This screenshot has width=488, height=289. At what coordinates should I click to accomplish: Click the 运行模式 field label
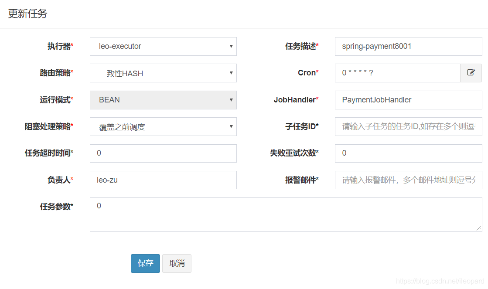[x=57, y=100]
